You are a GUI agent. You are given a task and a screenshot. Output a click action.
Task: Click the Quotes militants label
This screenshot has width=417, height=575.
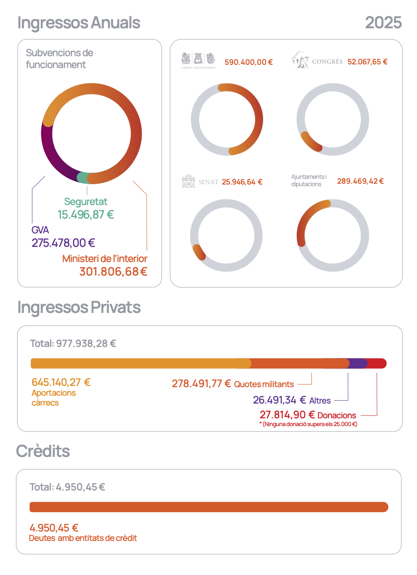[x=264, y=384]
